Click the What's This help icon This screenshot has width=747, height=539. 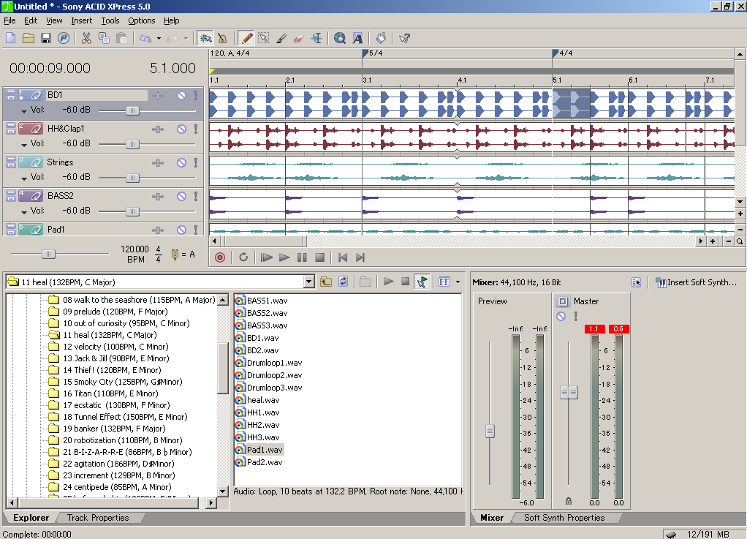coord(404,38)
